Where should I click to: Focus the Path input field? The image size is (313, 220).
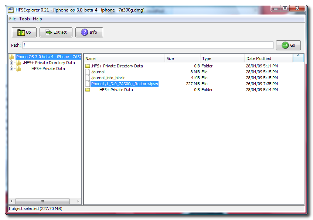148,45
